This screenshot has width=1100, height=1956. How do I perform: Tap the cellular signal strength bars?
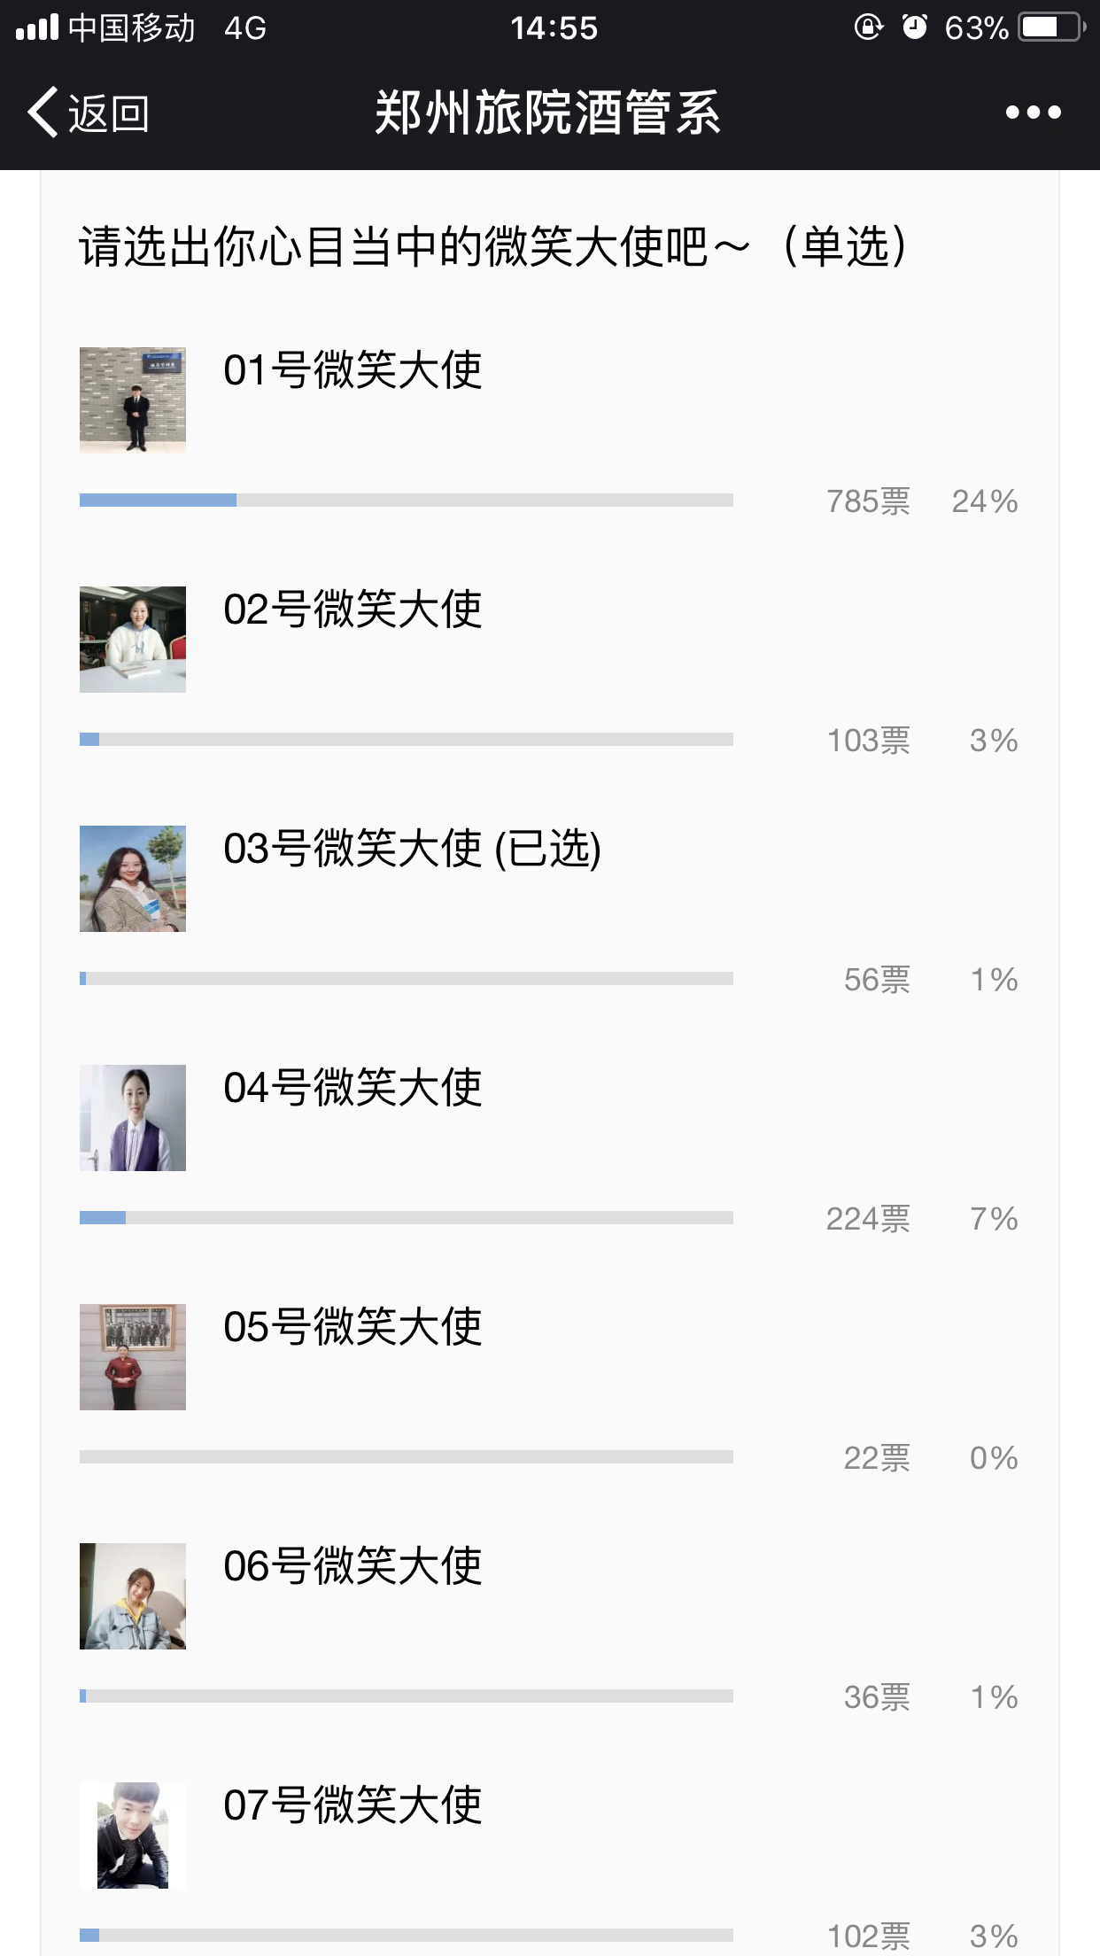tap(37, 27)
